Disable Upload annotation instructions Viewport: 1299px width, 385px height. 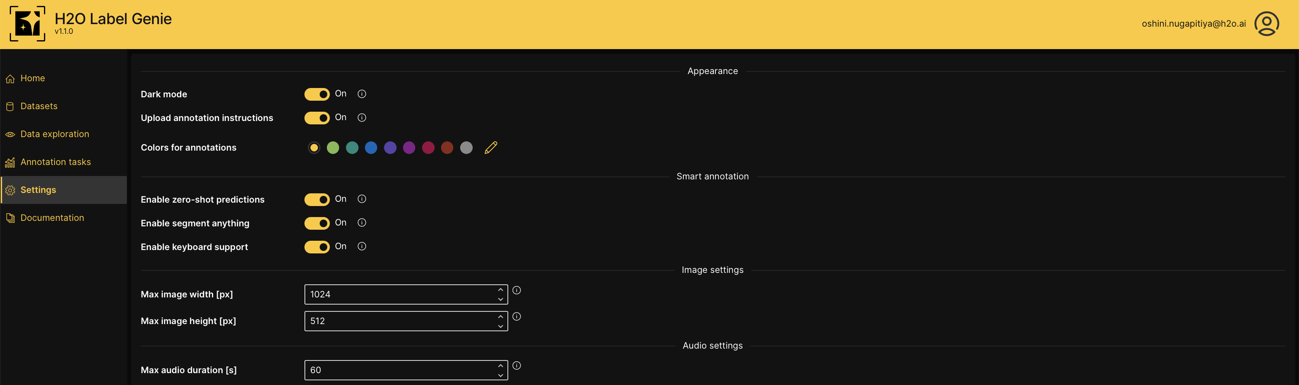pos(317,118)
